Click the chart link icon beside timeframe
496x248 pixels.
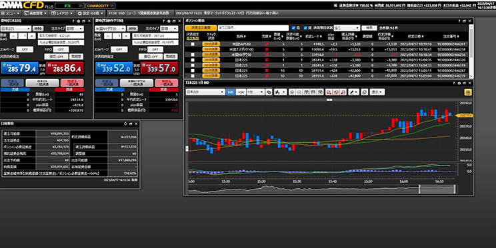click(x=269, y=92)
